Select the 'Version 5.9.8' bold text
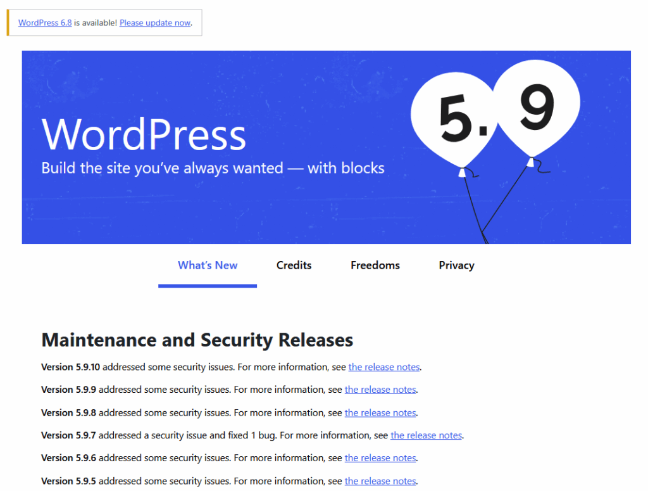Screen dimensions: 648x491 (68, 413)
